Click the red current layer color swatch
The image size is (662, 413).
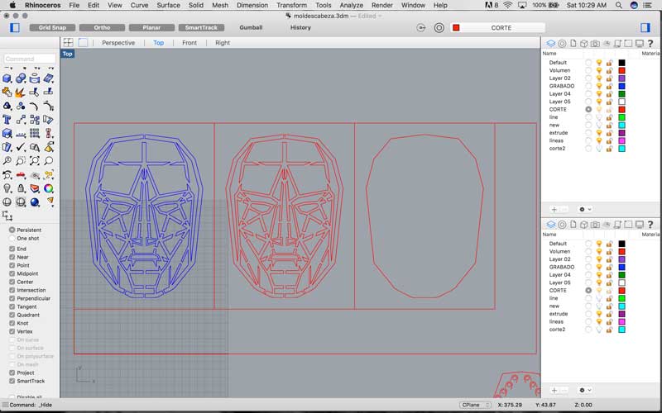pyautogui.click(x=456, y=28)
